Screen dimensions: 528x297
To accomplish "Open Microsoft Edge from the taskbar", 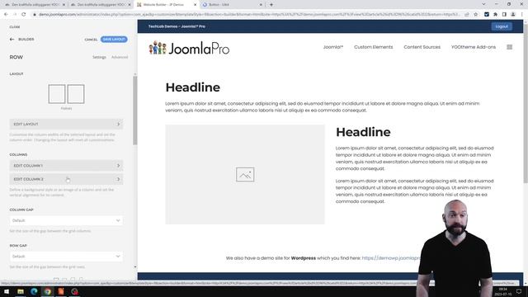I will [34, 291].
